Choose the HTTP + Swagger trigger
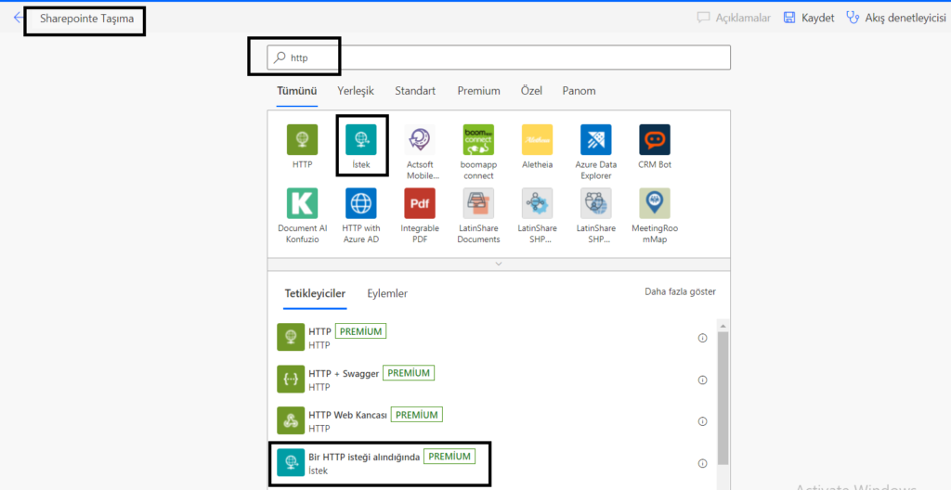951x490 pixels. 492,380
